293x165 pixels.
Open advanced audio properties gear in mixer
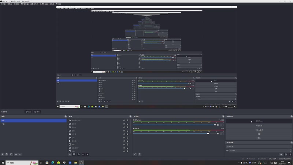[135, 154]
